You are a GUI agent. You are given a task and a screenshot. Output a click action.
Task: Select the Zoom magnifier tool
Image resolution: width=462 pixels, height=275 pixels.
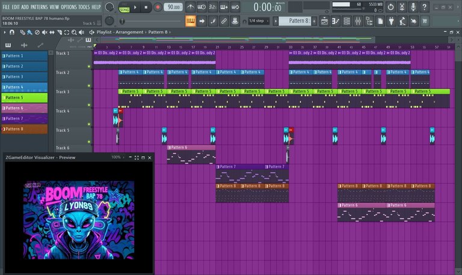74,32
